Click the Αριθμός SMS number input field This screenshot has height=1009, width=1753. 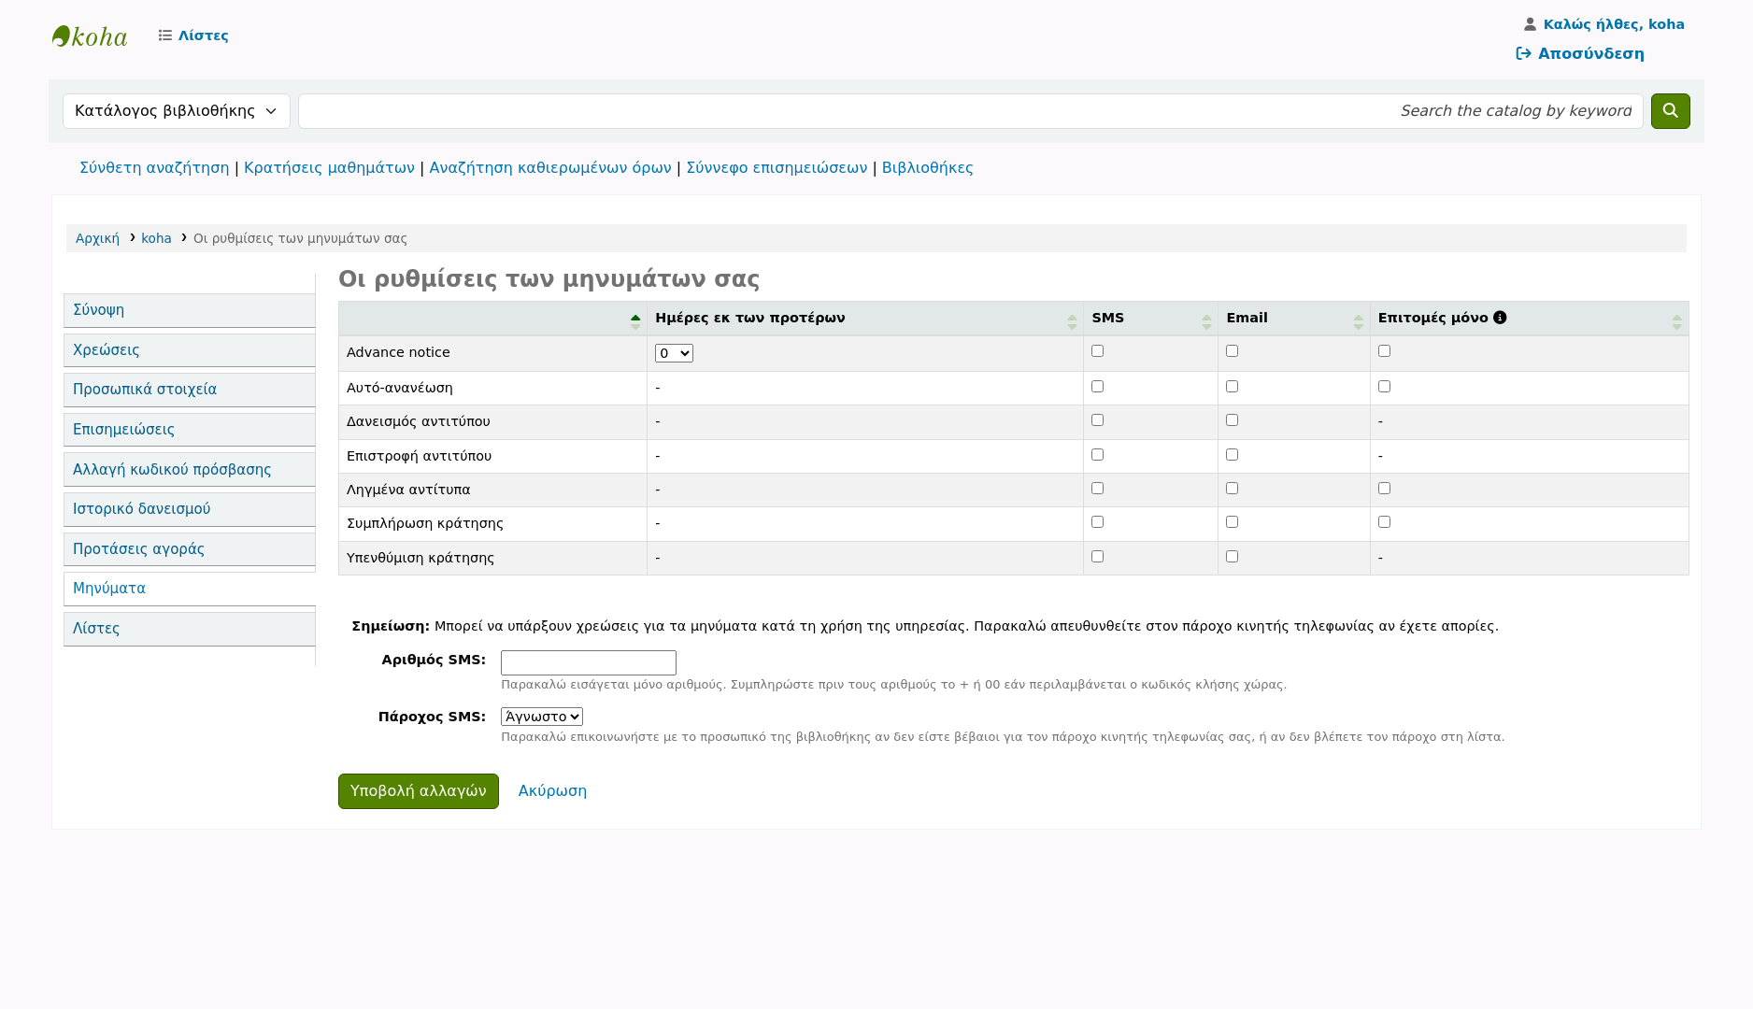589,662
